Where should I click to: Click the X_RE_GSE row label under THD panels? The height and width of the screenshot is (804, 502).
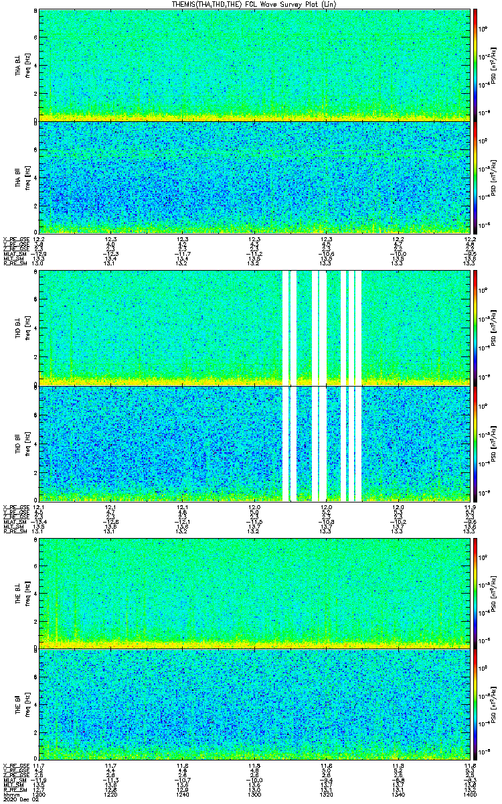[x=15, y=507]
